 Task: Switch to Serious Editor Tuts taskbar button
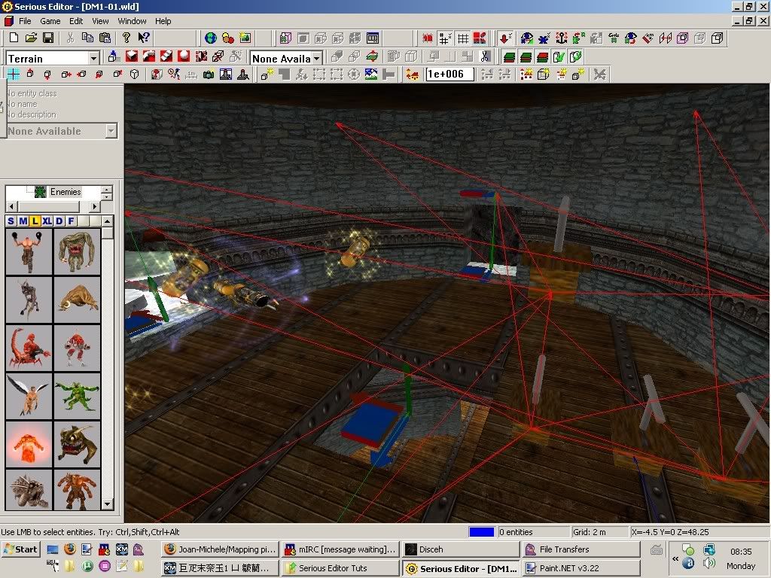point(340,567)
